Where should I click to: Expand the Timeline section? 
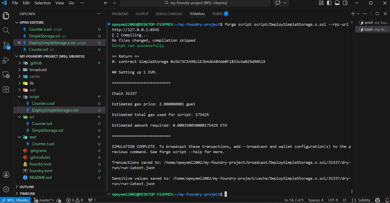(60, 194)
